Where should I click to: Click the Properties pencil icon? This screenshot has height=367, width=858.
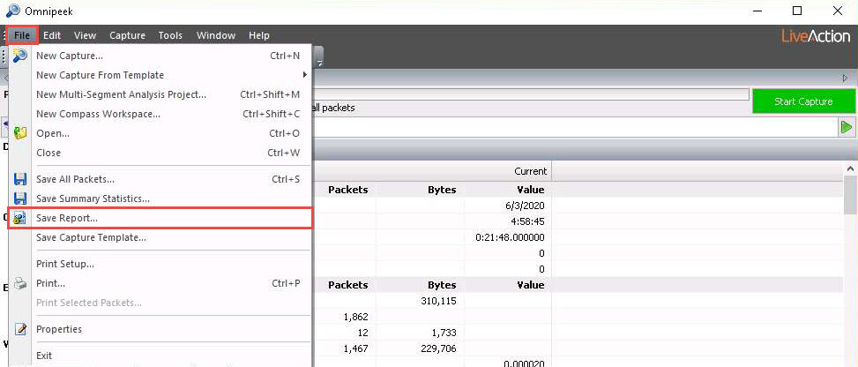20,329
